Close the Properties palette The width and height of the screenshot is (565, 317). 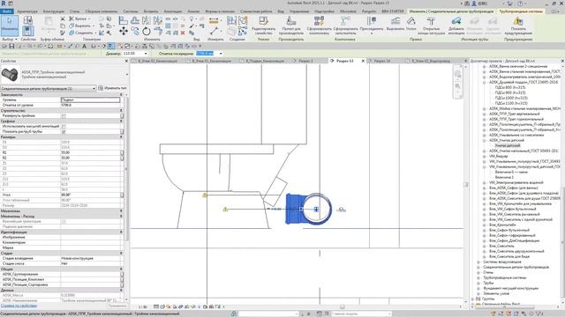(x=126, y=61)
